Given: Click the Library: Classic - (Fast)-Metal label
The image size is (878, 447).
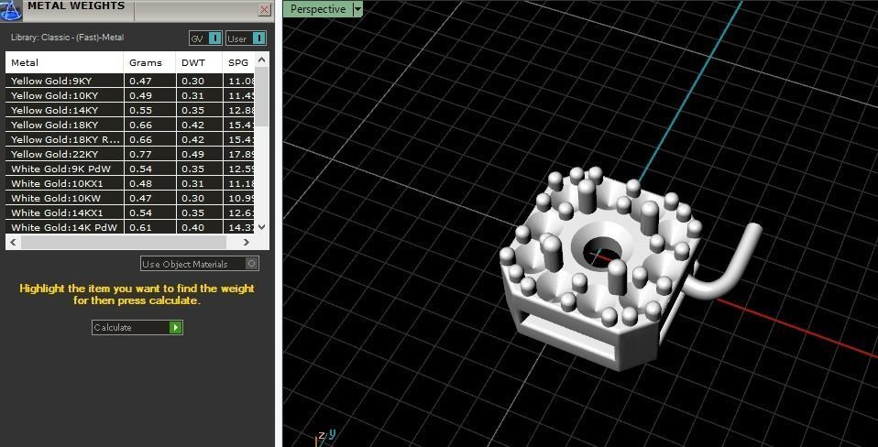Looking at the screenshot, I should coord(67,38).
